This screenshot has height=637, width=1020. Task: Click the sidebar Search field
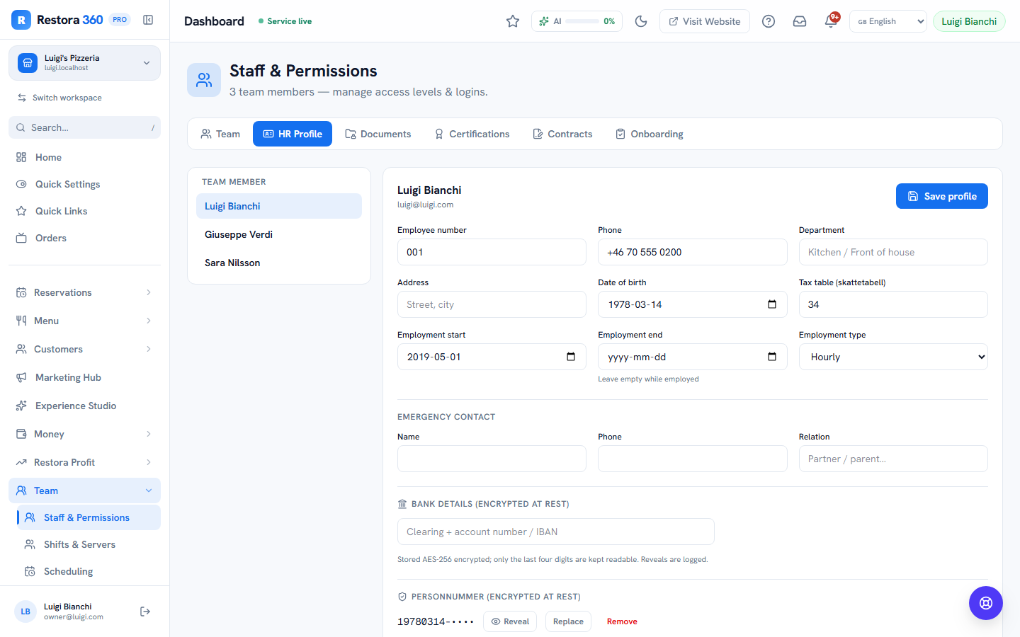click(x=84, y=127)
